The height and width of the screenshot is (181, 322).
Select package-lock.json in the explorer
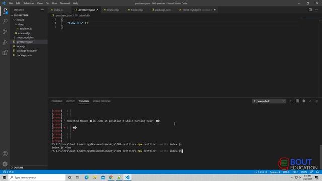[27, 51]
